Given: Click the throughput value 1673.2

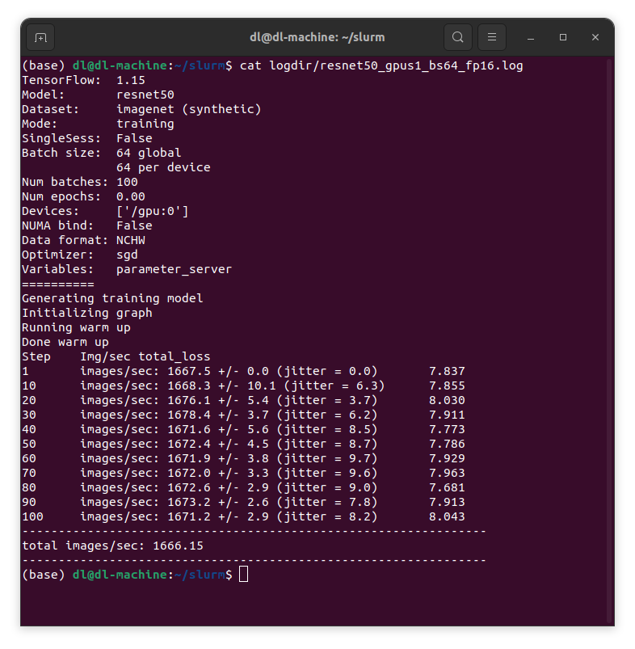Looking at the screenshot, I should click(188, 502).
